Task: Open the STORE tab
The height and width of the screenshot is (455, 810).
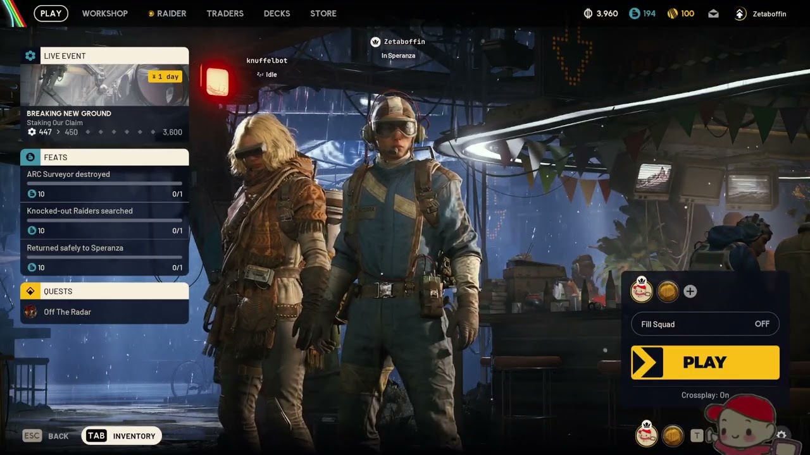Action: 323,13
